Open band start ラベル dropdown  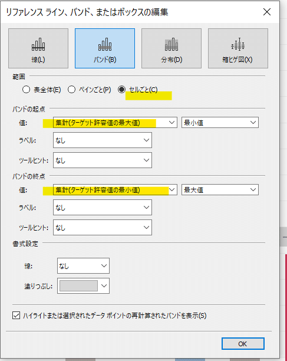pos(103,140)
